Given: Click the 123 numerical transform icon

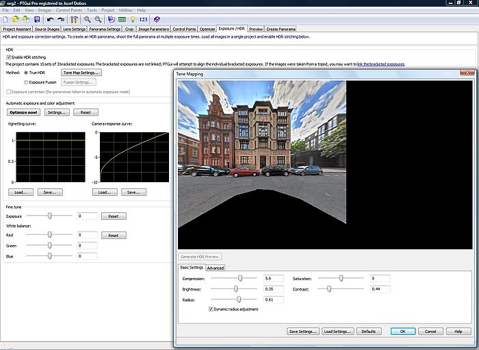Looking at the screenshot, I should click(143, 20).
